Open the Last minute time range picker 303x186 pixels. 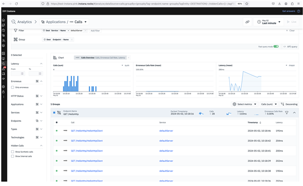(269, 22)
